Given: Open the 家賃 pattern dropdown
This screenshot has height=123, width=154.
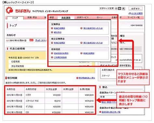Looking at the screenshot, I should coord(108,97).
